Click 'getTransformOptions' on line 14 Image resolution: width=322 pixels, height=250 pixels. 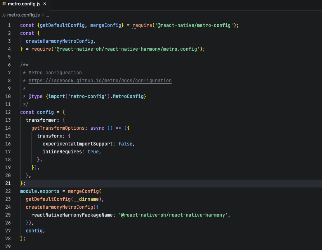pyautogui.click(x=58, y=128)
